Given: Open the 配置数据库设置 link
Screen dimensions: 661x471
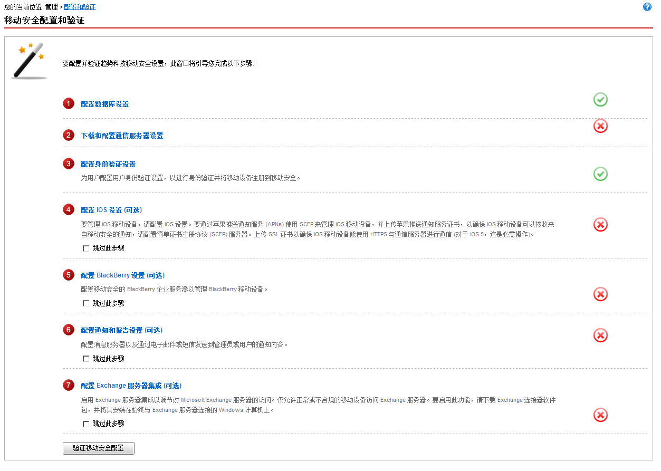Looking at the screenshot, I should [104, 104].
